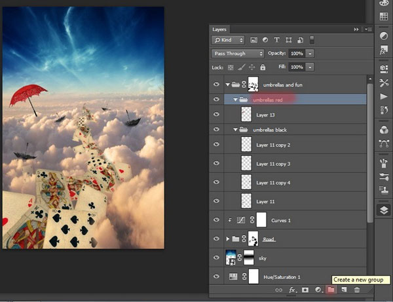Click the pixel layer filter icon
The width and height of the screenshot is (393, 302).
253,40
